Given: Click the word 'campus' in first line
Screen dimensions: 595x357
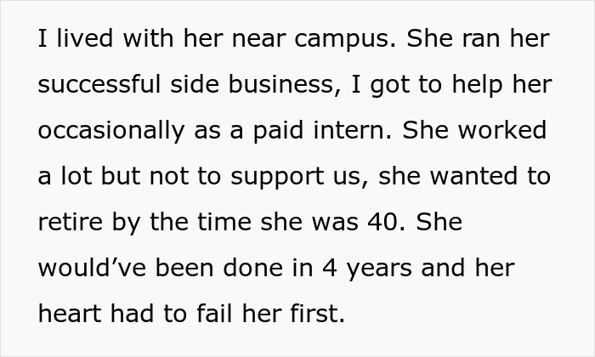Looking at the screenshot, I should [x=345, y=39].
